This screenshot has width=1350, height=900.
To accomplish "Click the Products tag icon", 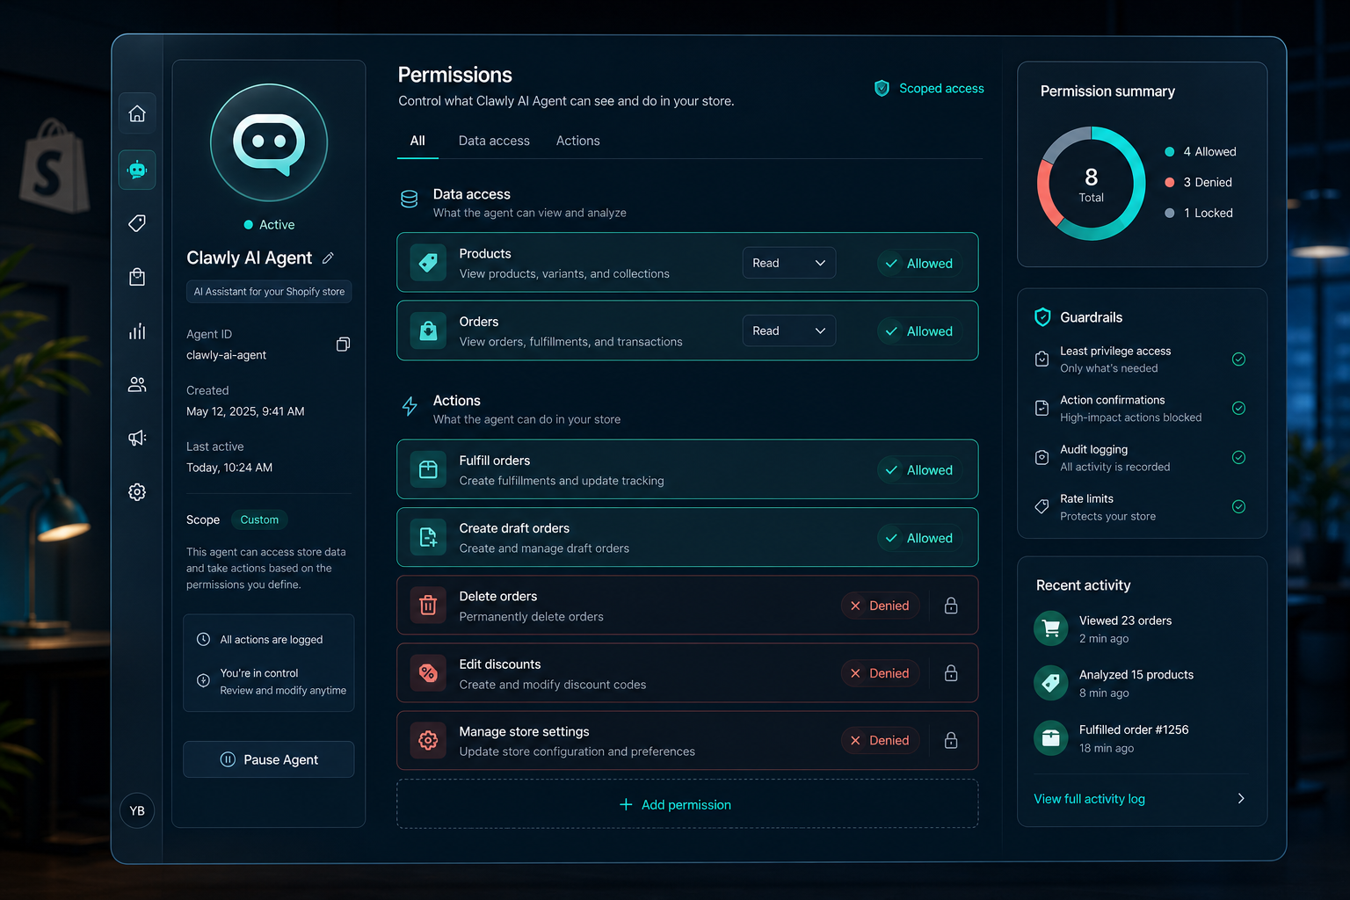I will [x=428, y=263].
